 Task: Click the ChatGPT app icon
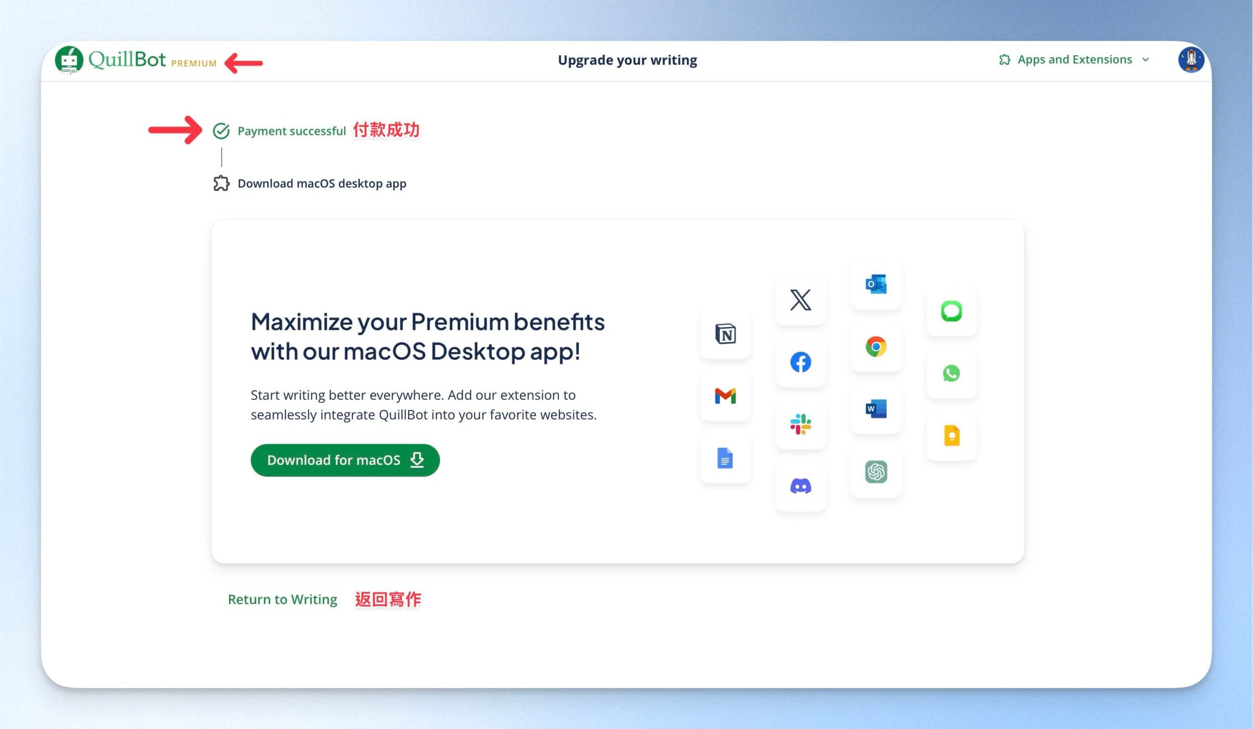[x=876, y=472]
